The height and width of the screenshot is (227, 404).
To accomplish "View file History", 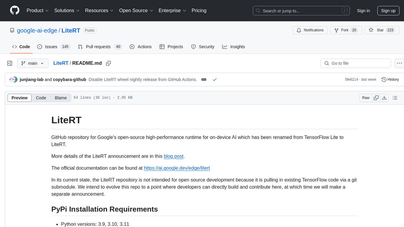I will tap(390, 80).
